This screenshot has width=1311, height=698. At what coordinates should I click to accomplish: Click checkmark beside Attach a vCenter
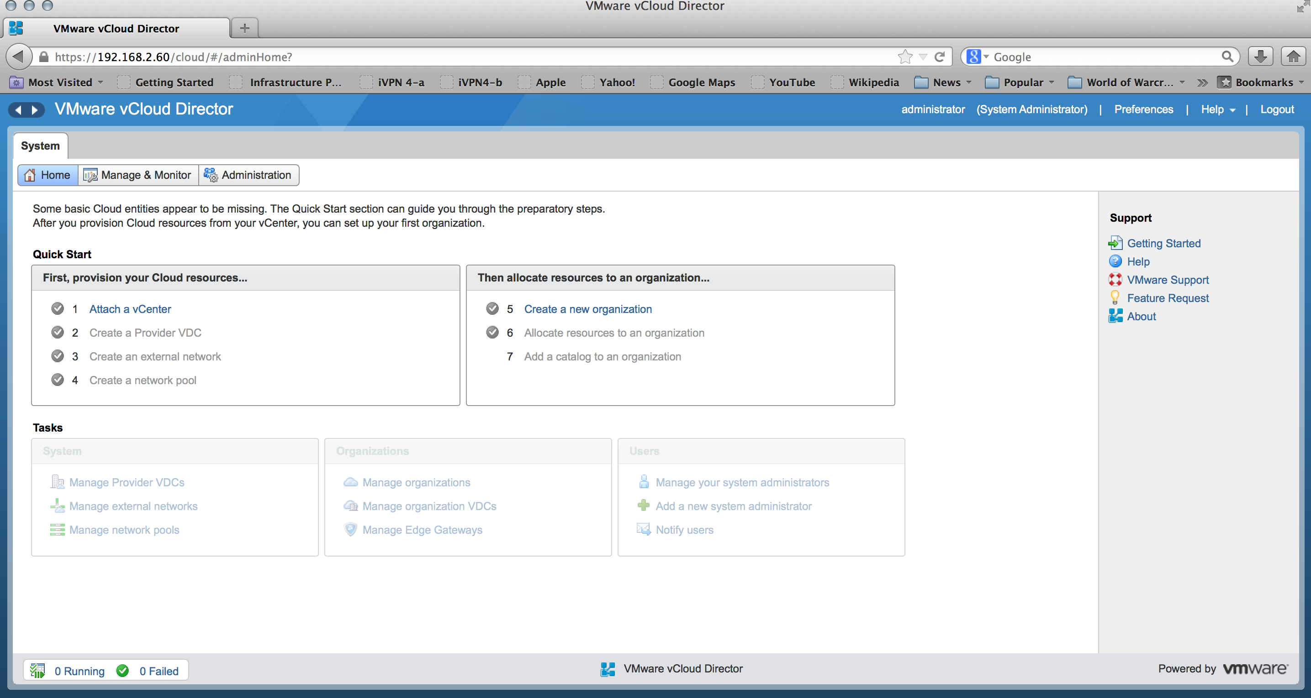tap(58, 308)
